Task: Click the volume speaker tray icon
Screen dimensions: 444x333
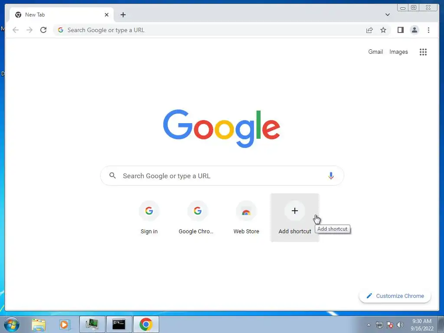Action: (400, 325)
